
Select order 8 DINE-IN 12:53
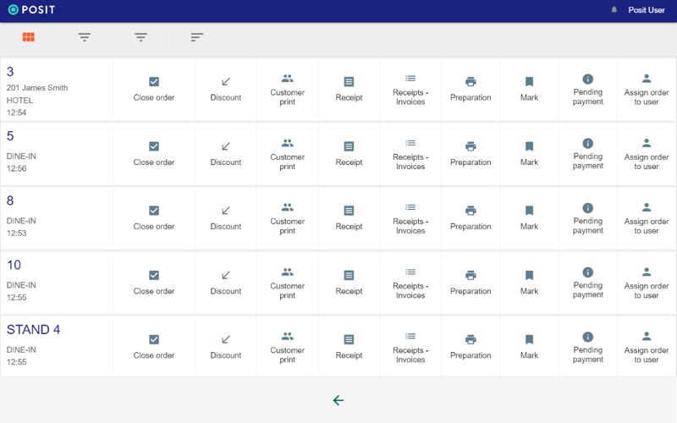pos(57,218)
